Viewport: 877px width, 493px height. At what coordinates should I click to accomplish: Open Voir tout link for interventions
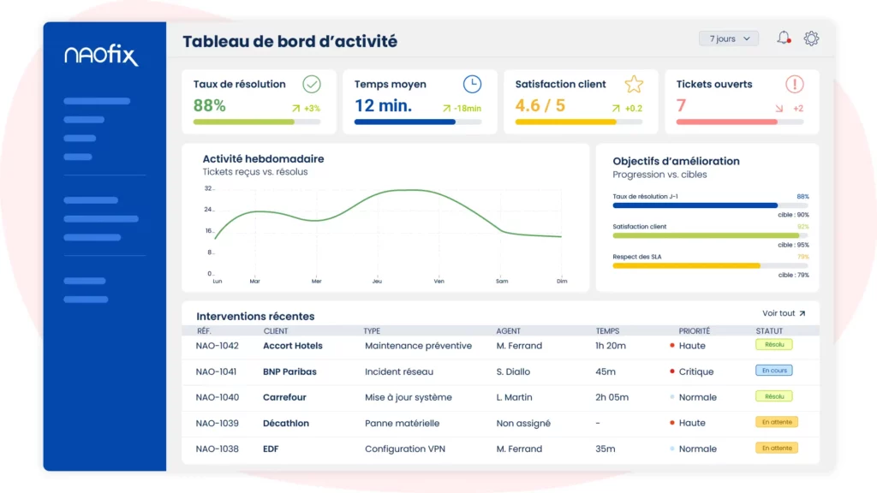784,313
